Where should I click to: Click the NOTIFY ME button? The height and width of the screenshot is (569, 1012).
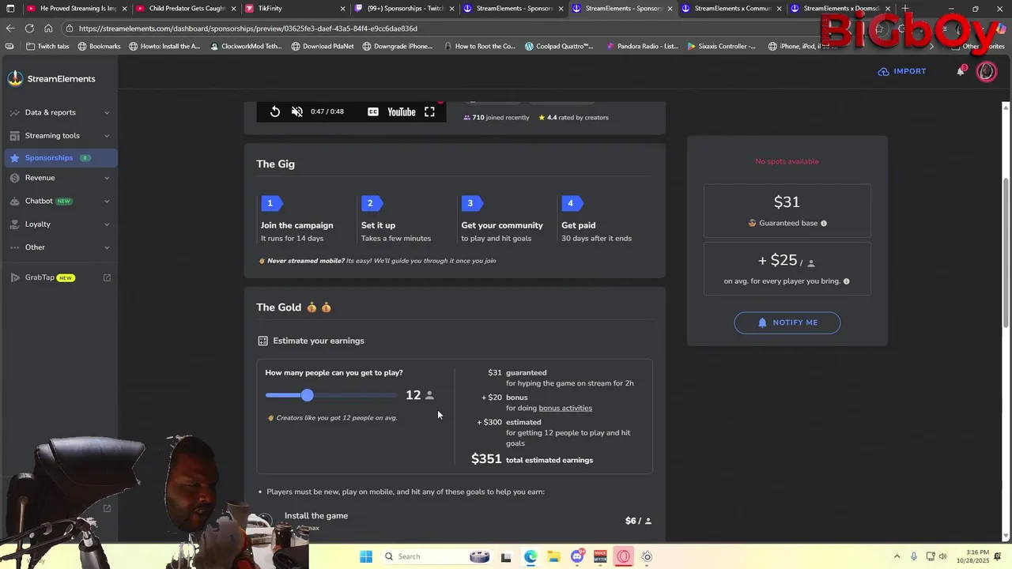pos(787,322)
